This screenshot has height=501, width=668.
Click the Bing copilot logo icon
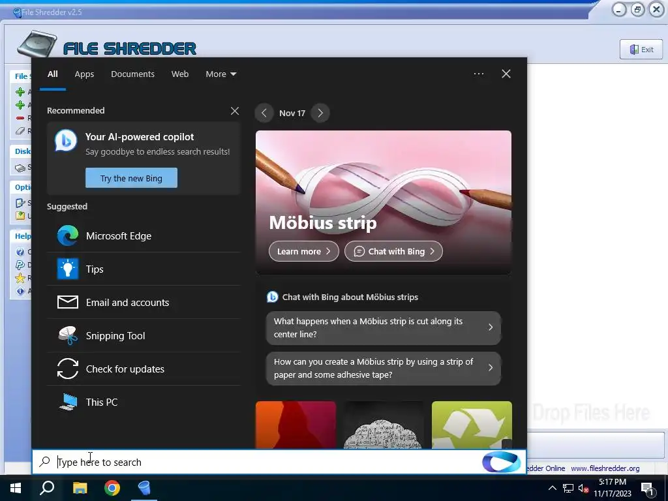coord(66,140)
